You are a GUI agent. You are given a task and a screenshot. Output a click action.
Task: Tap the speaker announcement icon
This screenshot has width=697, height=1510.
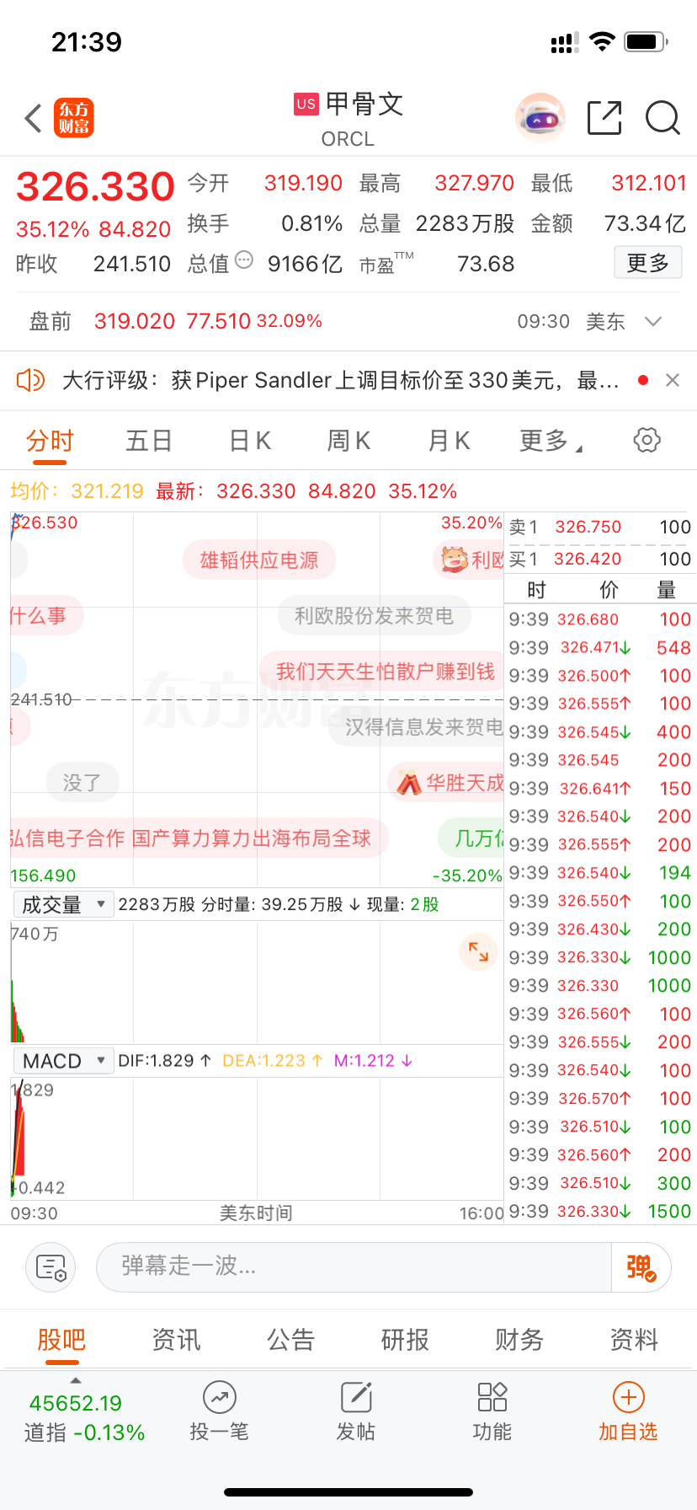[30, 380]
